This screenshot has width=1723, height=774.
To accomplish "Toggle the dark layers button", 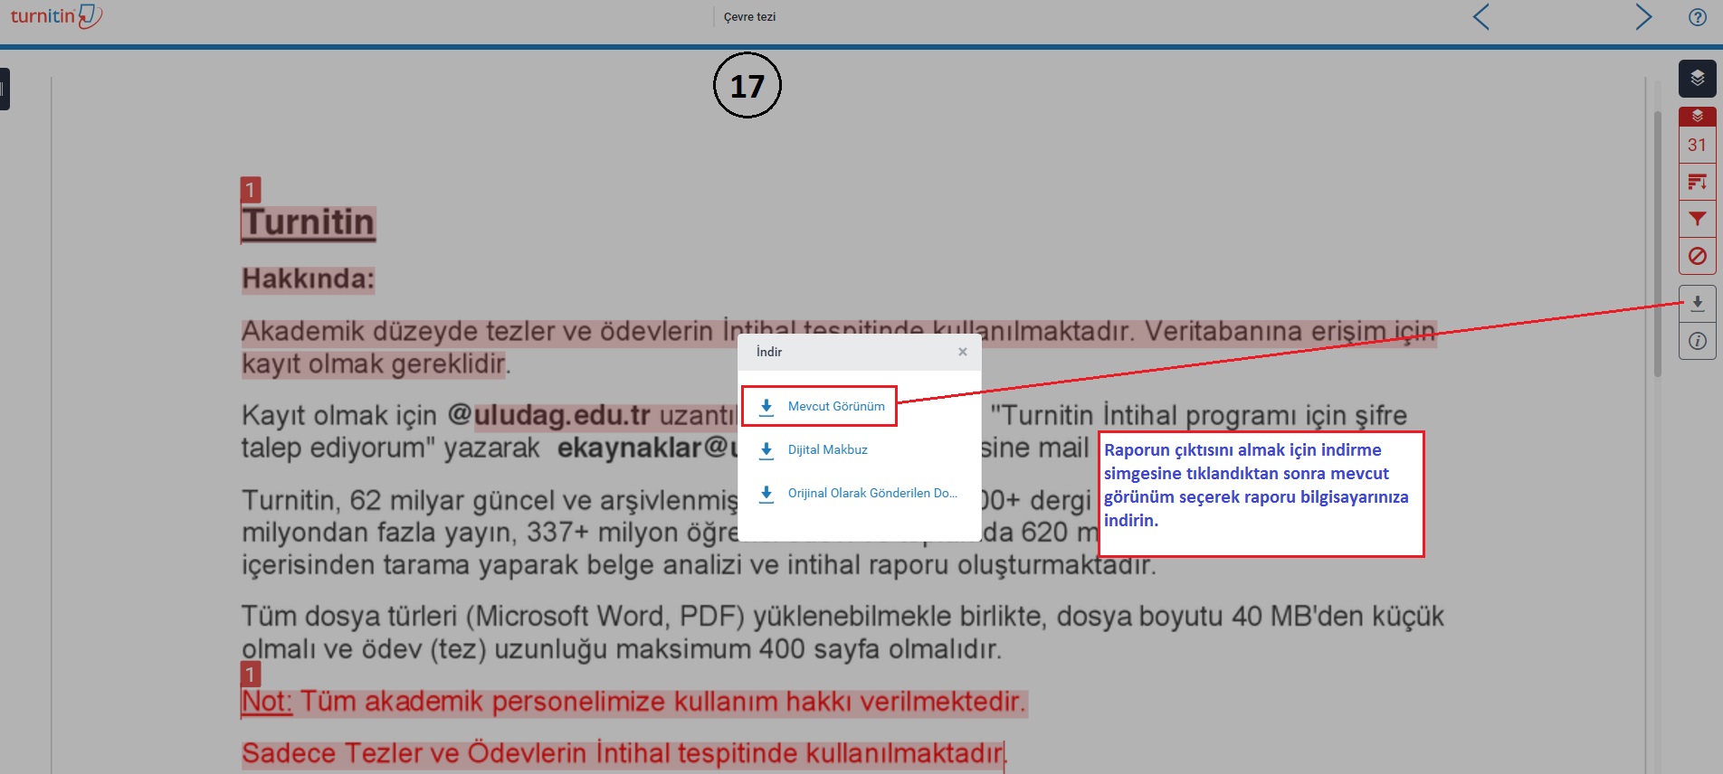I will (x=1698, y=79).
